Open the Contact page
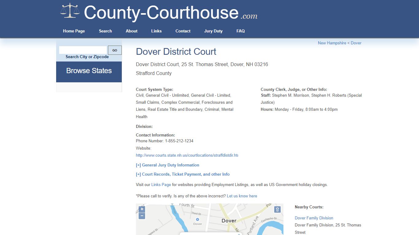This screenshot has height=235, width=419. [x=183, y=31]
